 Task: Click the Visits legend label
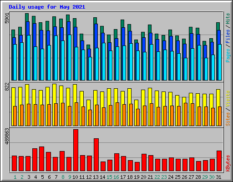pyautogui.click(x=228, y=99)
